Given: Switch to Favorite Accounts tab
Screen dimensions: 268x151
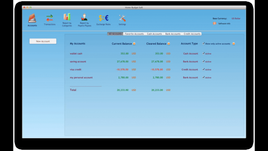Looking at the screenshot, I should [134, 34].
